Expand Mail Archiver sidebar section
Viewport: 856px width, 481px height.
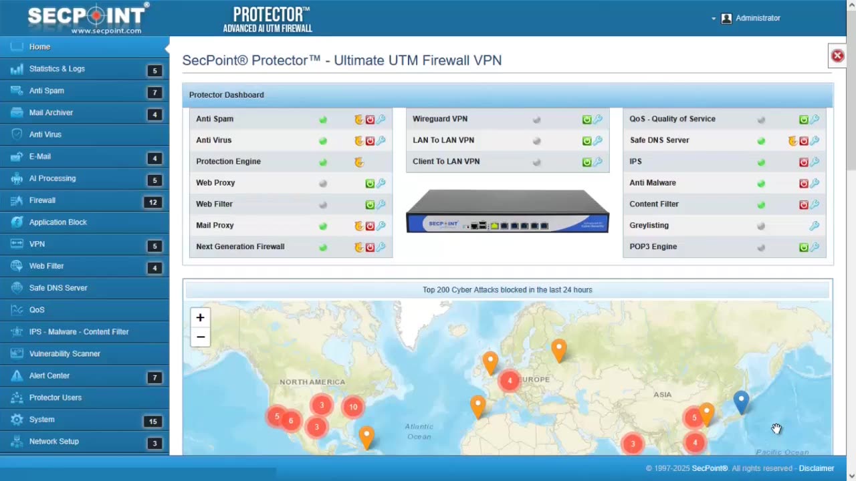click(84, 113)
